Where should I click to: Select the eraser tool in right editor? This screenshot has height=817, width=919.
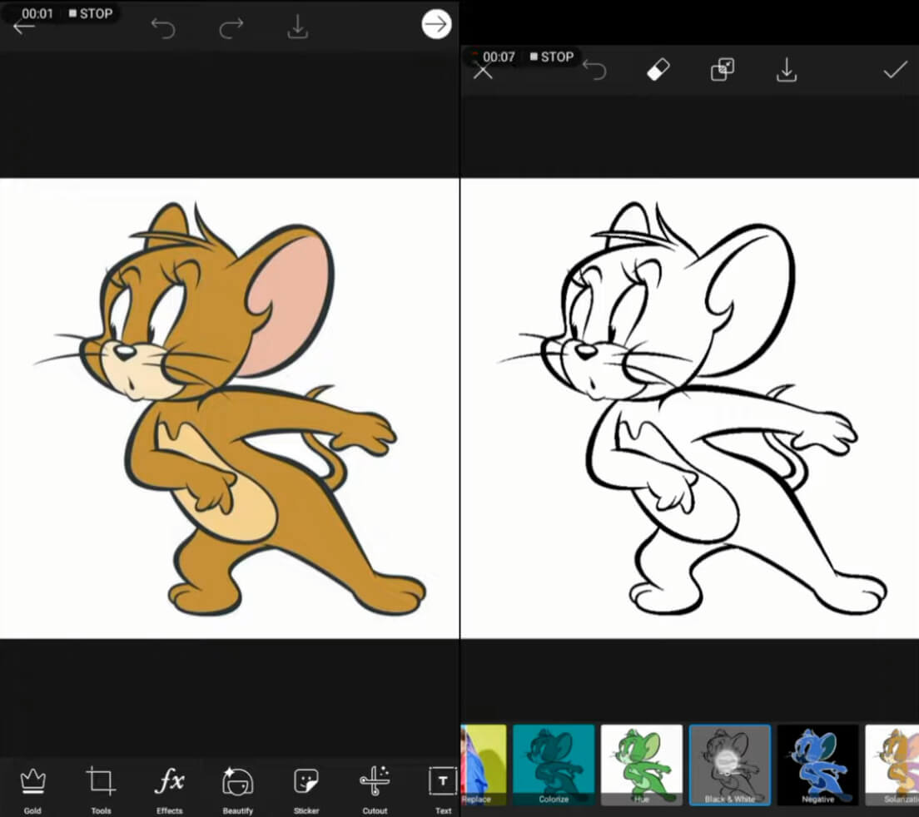click(x=658, y=70)
